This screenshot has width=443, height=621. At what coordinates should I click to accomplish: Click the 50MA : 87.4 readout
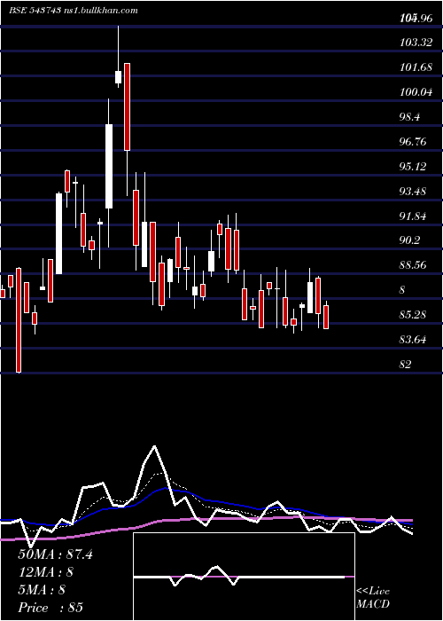coord(55,554)
